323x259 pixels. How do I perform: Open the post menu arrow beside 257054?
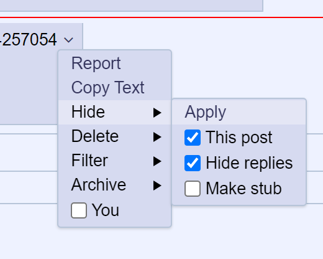68,40
